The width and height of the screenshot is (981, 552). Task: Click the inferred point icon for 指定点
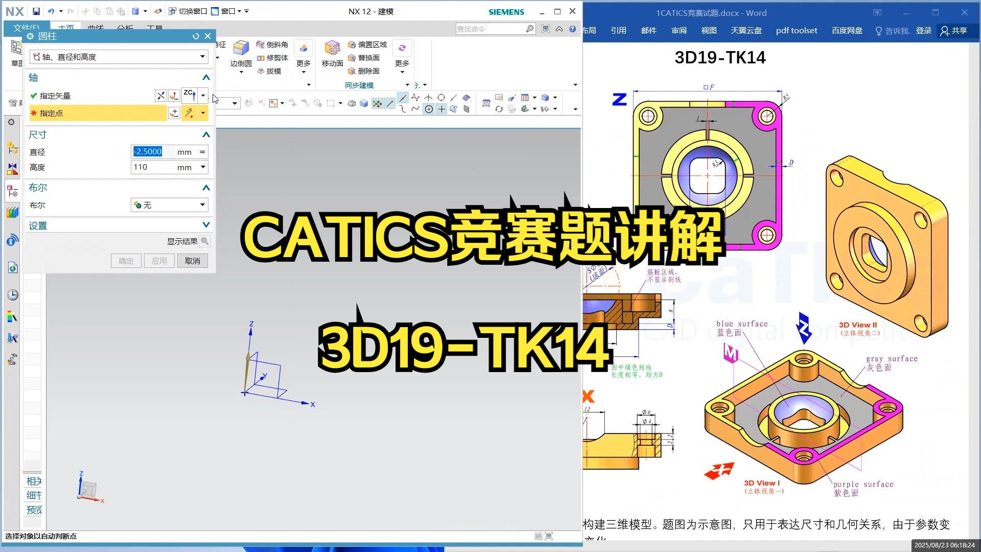(x=190, y=113)
